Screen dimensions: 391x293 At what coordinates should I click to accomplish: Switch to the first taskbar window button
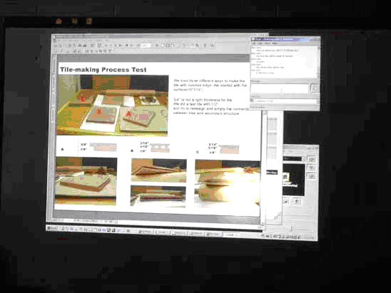tap(145, 232)
